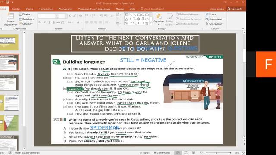Image resolution: width=276 pixels, height=155 pixels.
Task: Select the text box shape
Action: 126,15
